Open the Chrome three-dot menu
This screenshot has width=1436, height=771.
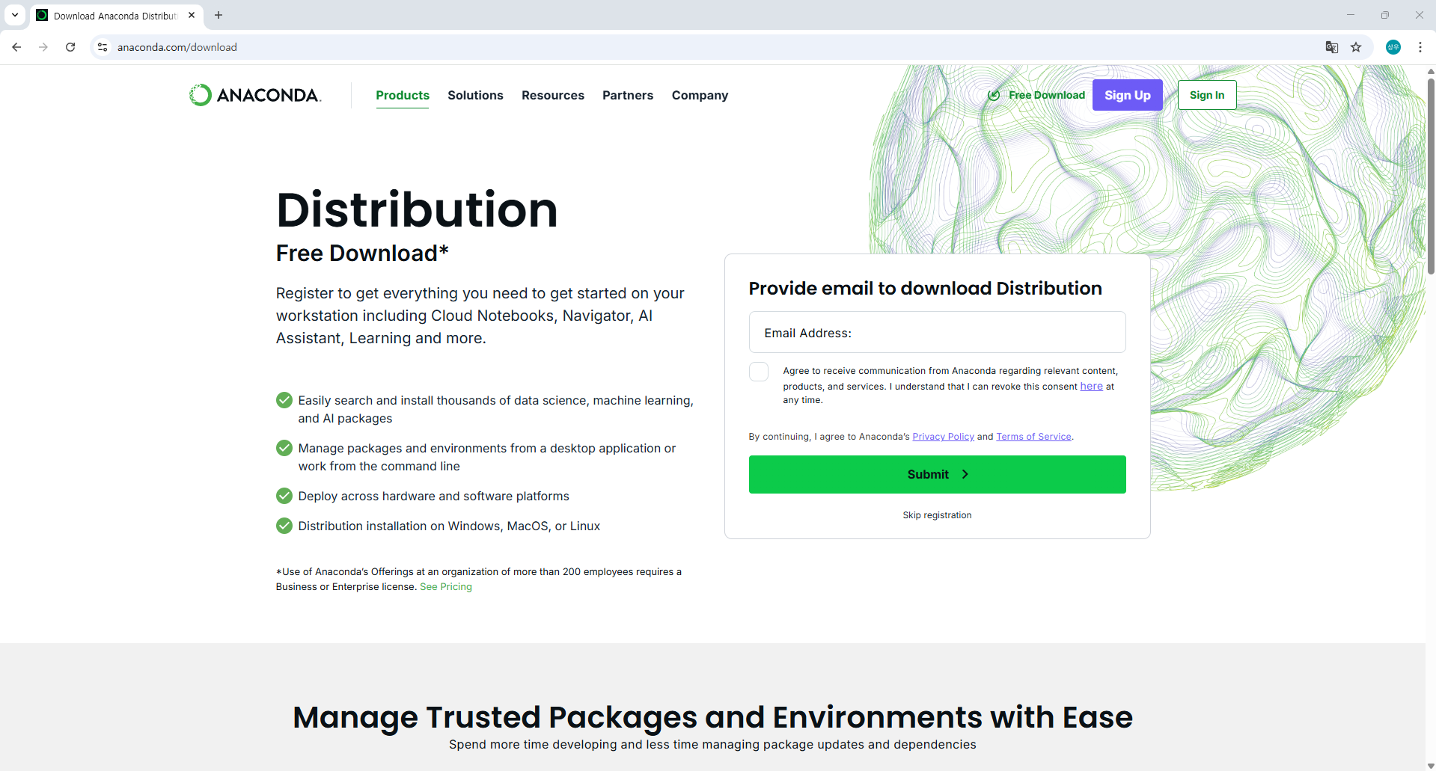click(1420, 47)
